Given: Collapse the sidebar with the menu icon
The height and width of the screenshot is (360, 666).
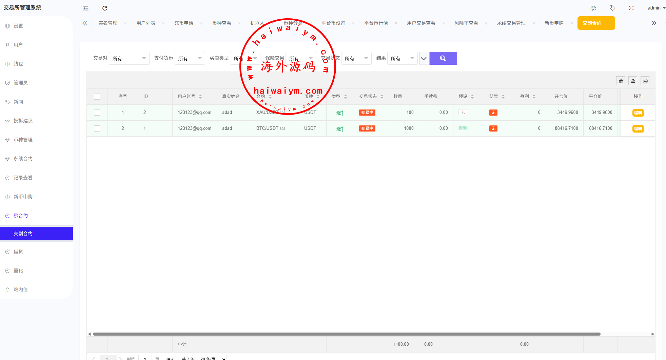Looking at the screenshot, I should point(86,8).
